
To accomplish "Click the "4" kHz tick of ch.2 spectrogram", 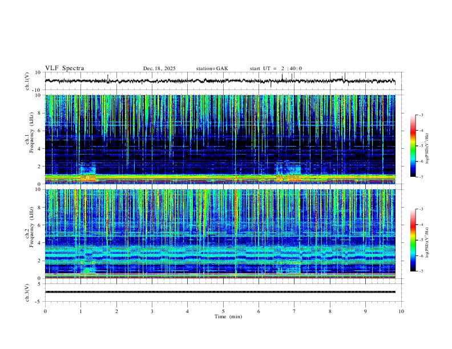I will pos(39,243).
